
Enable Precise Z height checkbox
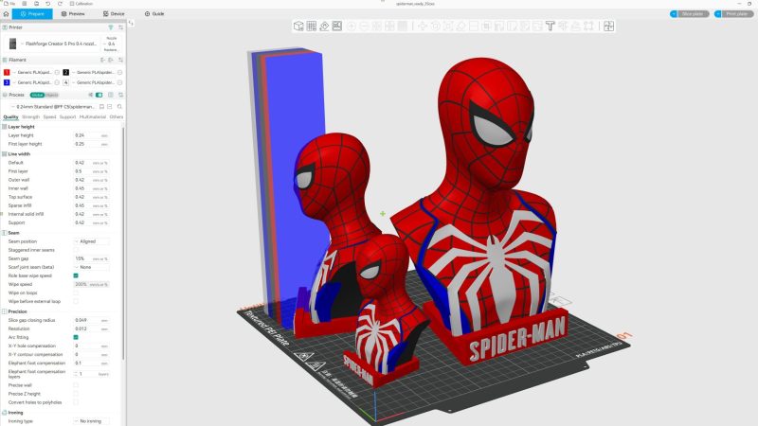pos(76,394)
